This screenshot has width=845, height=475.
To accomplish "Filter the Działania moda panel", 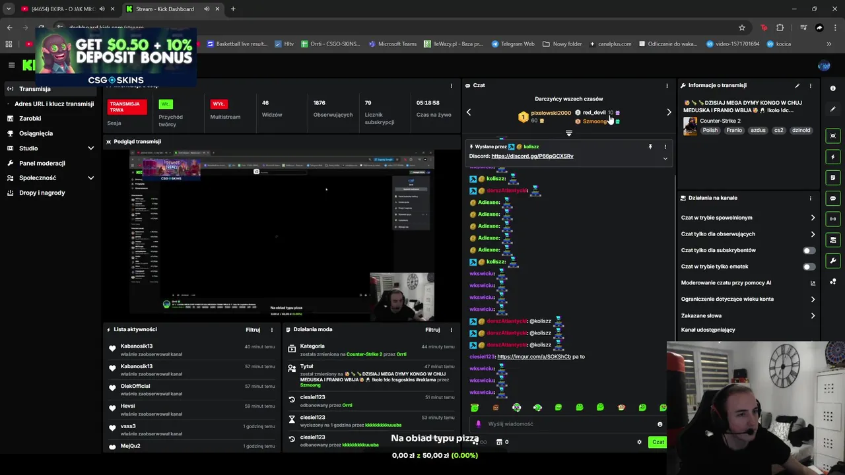I will (432, 330).
